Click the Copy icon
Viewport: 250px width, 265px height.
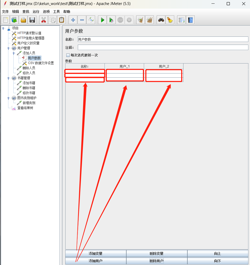click(52, 20)
